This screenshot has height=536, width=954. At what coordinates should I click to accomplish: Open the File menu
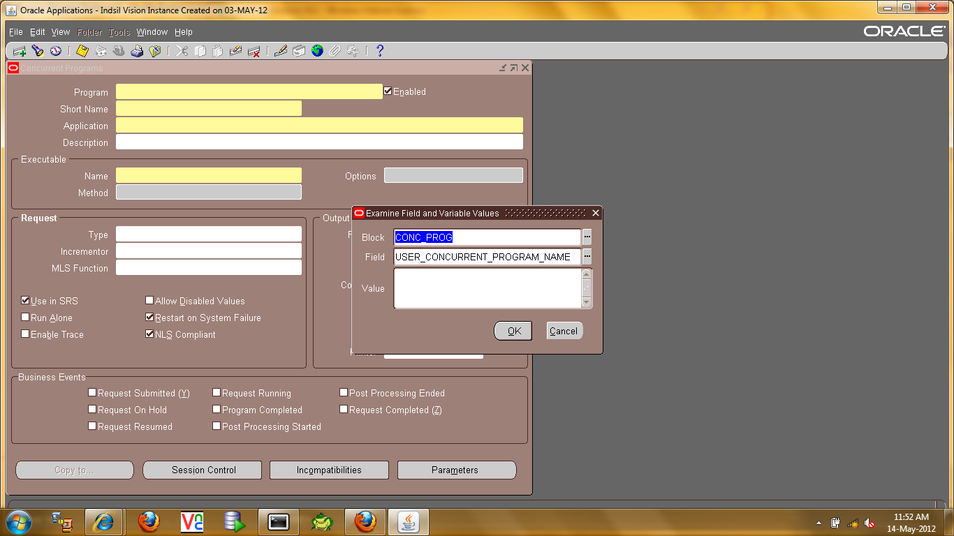click(x=15, y=32)
